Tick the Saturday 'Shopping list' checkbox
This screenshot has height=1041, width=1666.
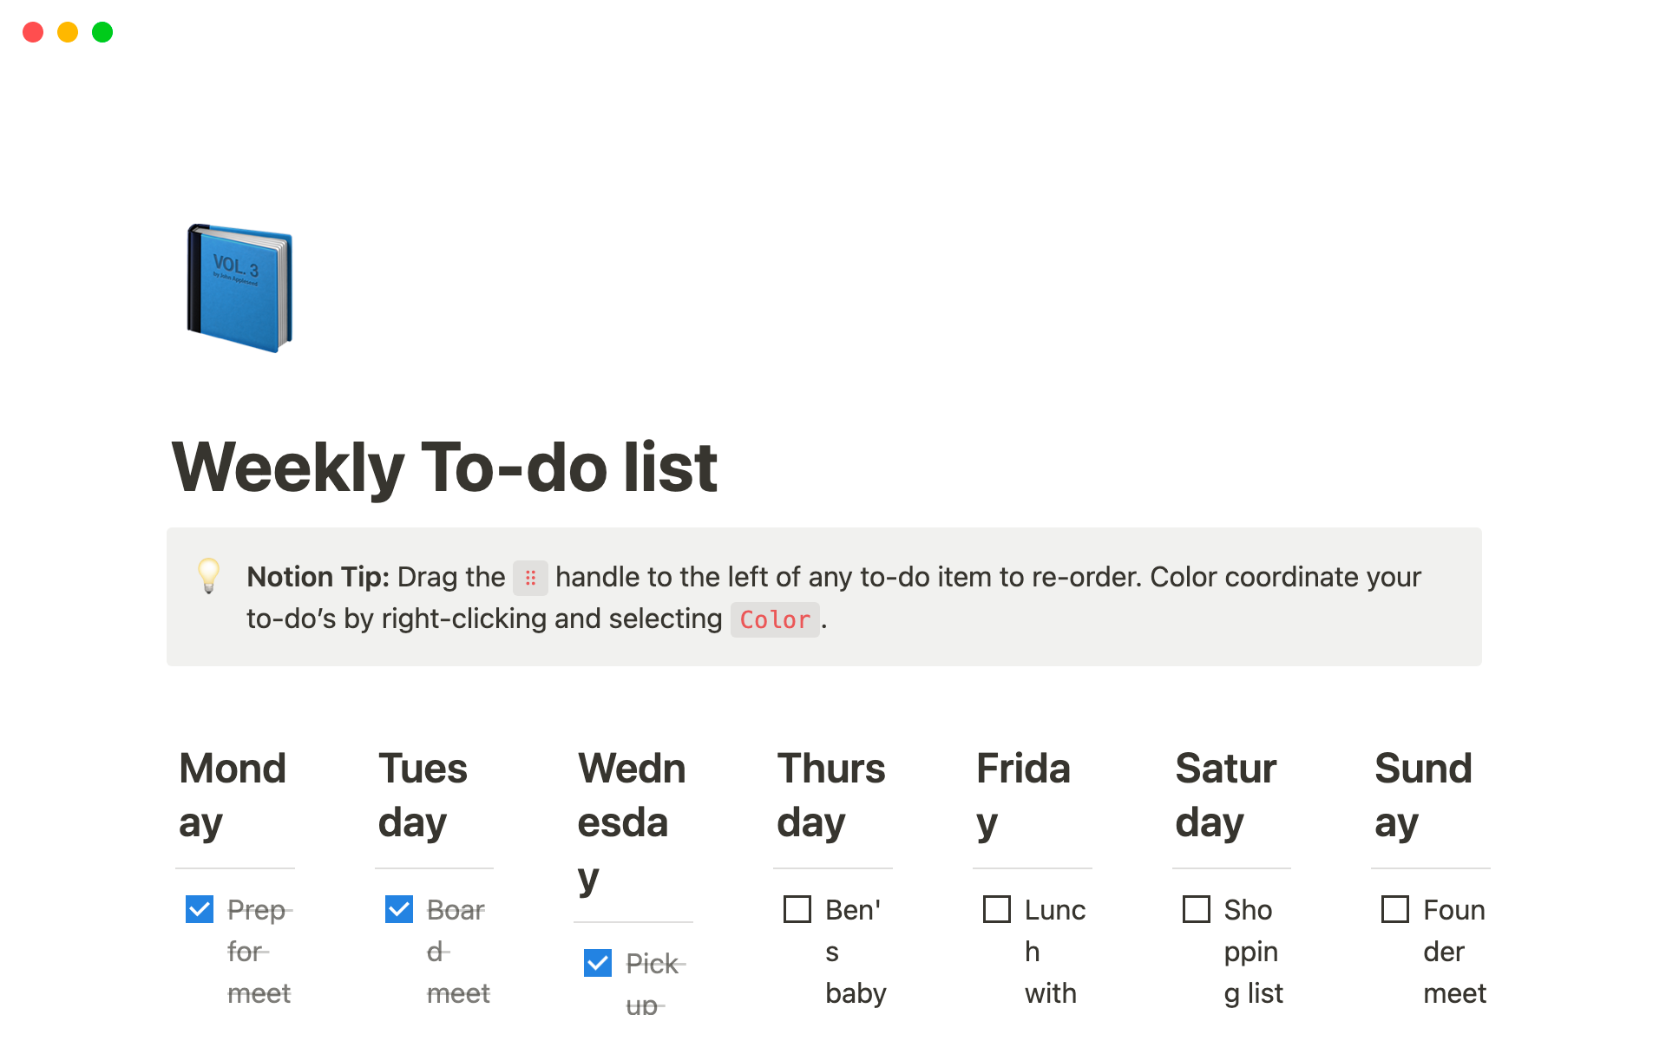pos(1197,909)
